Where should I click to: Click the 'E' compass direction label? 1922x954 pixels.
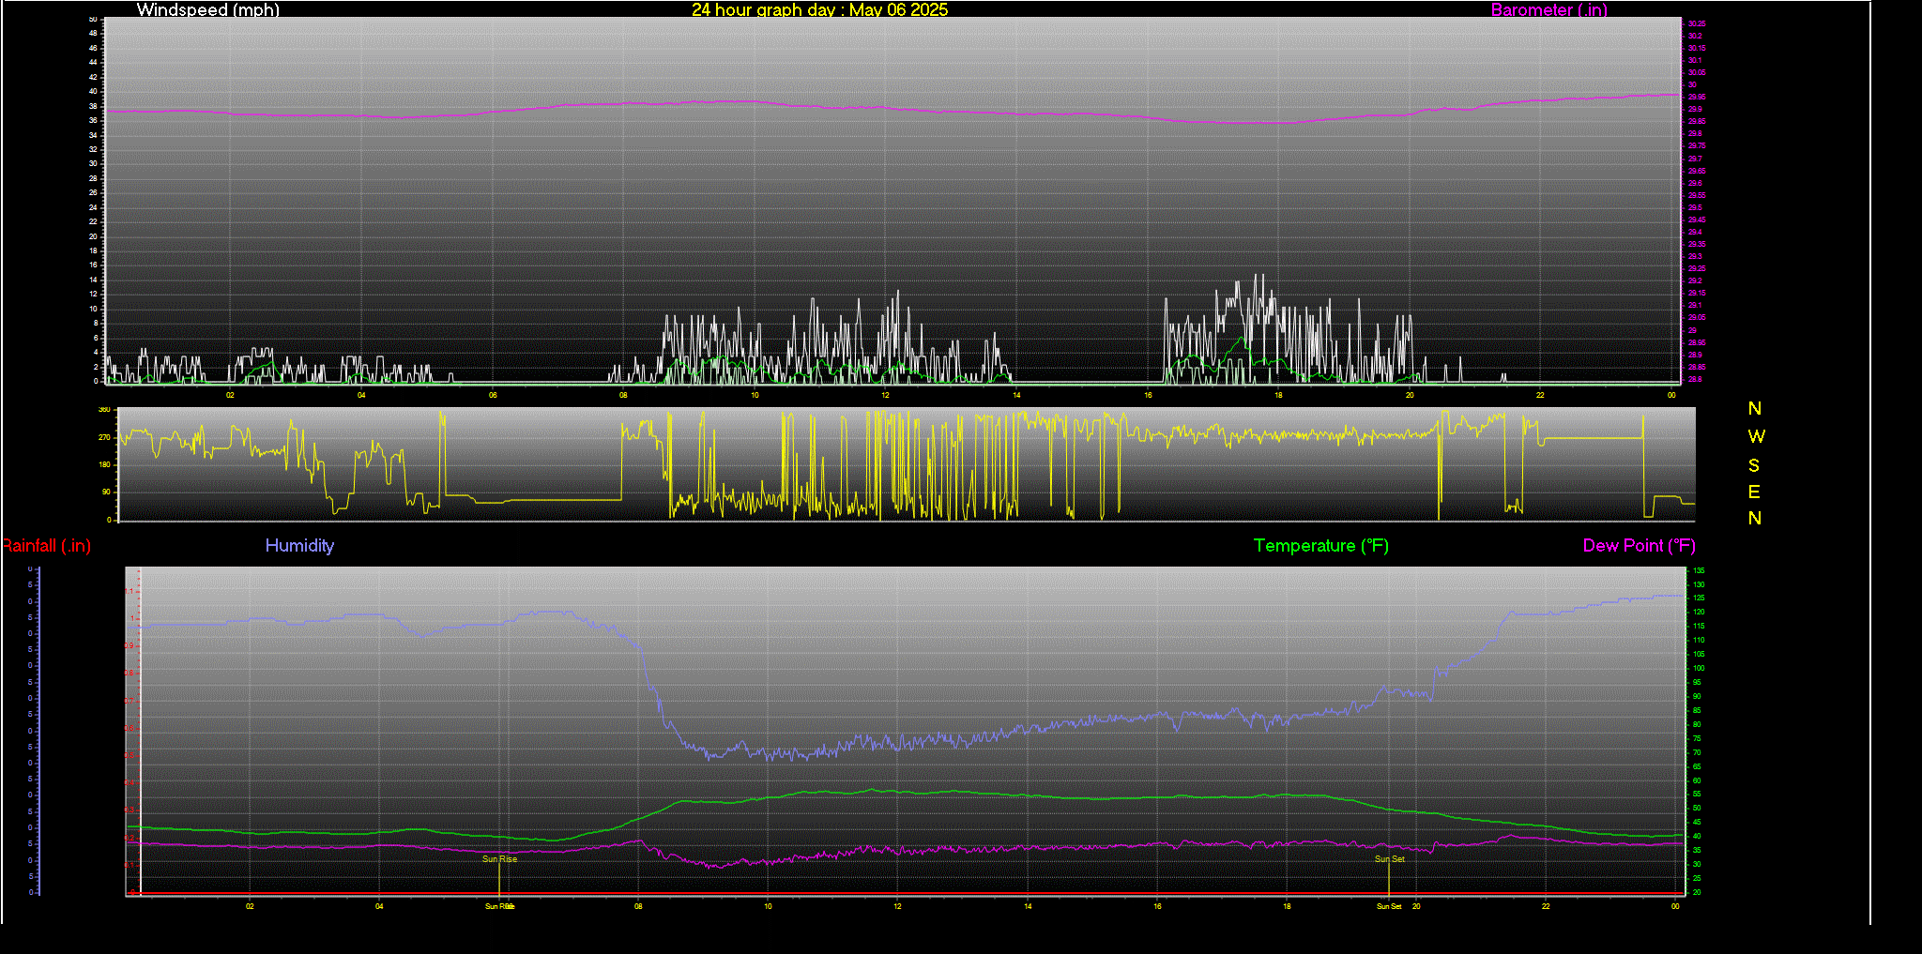pyautogui.click(x=1753, y=492)
